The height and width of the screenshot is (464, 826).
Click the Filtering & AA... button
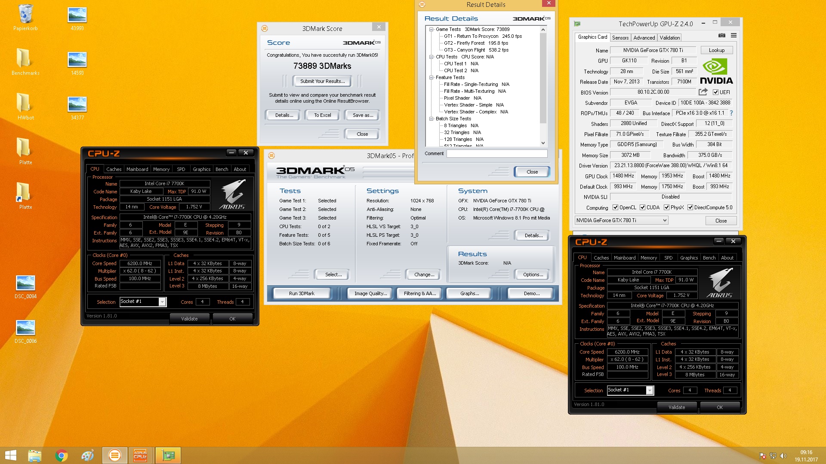click(x=420, y=293)
